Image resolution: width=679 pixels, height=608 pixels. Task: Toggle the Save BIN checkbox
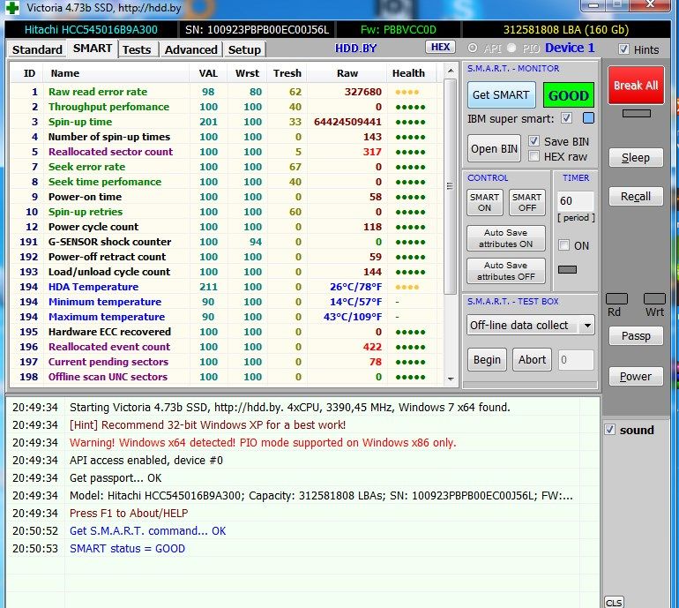pos(533,141)
